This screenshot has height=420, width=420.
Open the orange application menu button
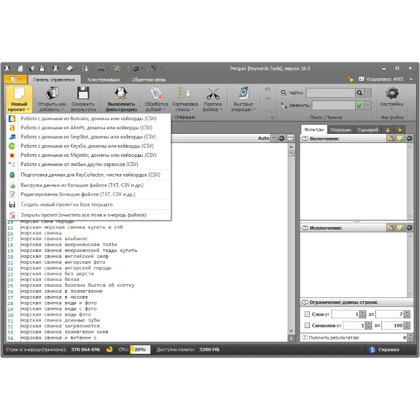coord(15,79)
